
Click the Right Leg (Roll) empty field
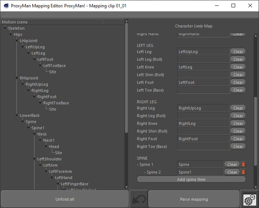click(x=203, y=116)
